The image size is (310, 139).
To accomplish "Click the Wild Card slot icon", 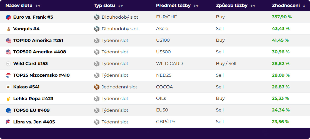I will 8,64.
